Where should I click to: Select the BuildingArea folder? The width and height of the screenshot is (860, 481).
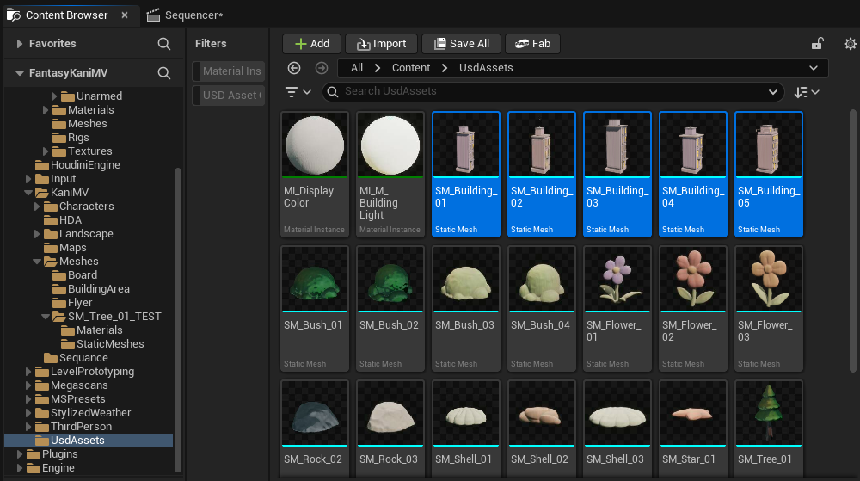coord(90,289)
